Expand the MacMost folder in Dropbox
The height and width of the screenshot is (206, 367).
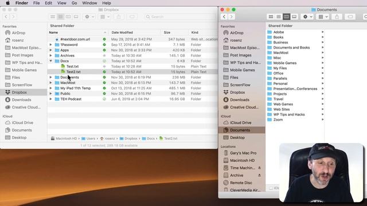50,82
